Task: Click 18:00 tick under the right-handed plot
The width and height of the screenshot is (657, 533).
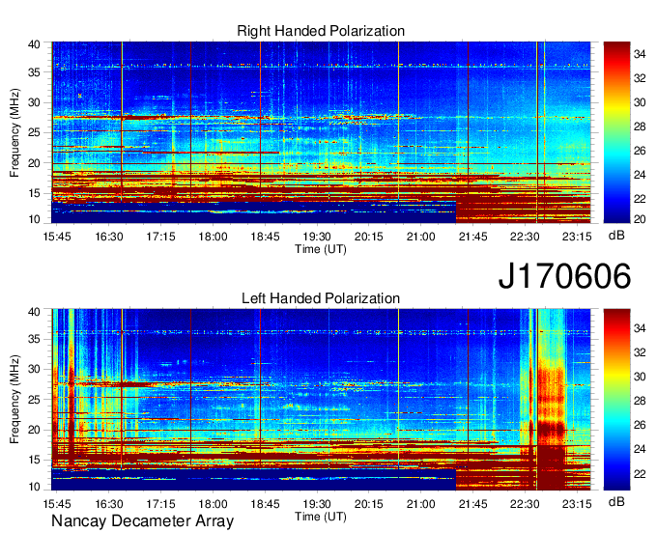Action: coord(213,237)
